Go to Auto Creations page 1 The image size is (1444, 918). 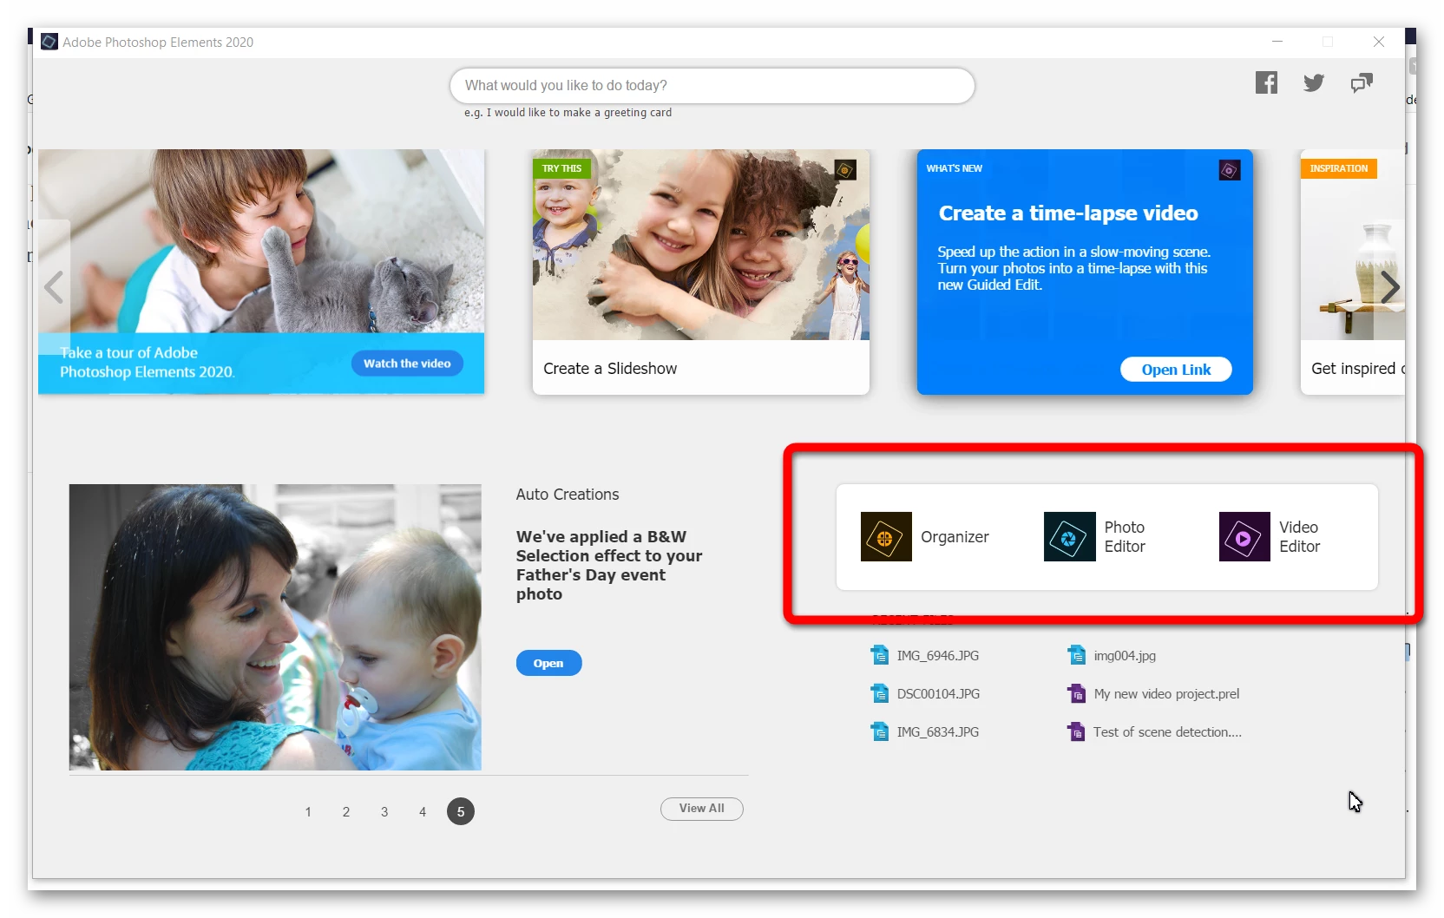coord(308,812)
